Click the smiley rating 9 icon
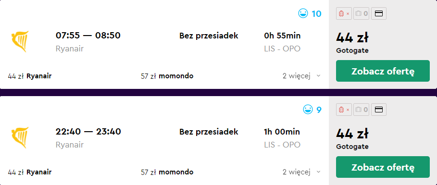 pos(308,110)
